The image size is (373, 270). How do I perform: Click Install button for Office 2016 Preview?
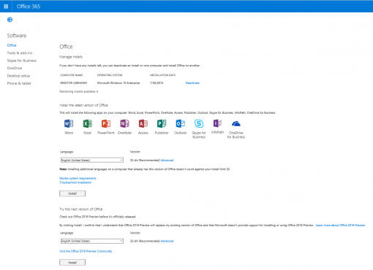(x=72, y=263)
